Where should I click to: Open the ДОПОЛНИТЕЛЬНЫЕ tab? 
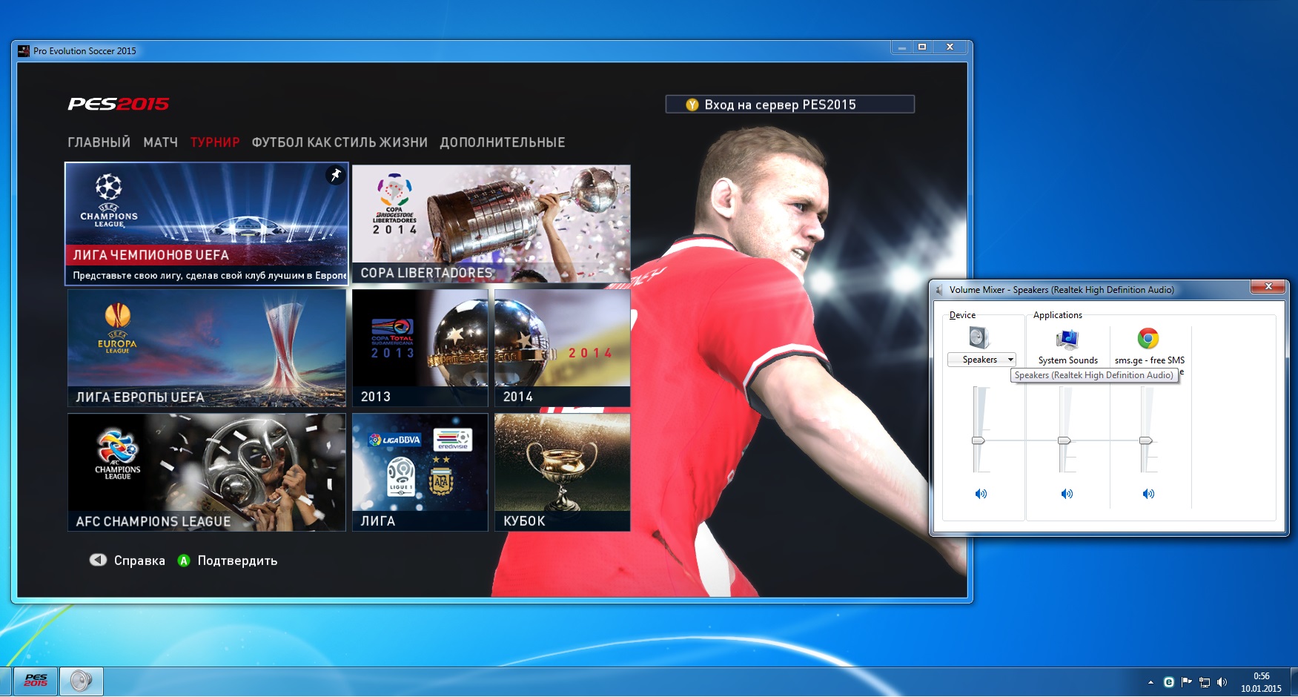[503, 142]
